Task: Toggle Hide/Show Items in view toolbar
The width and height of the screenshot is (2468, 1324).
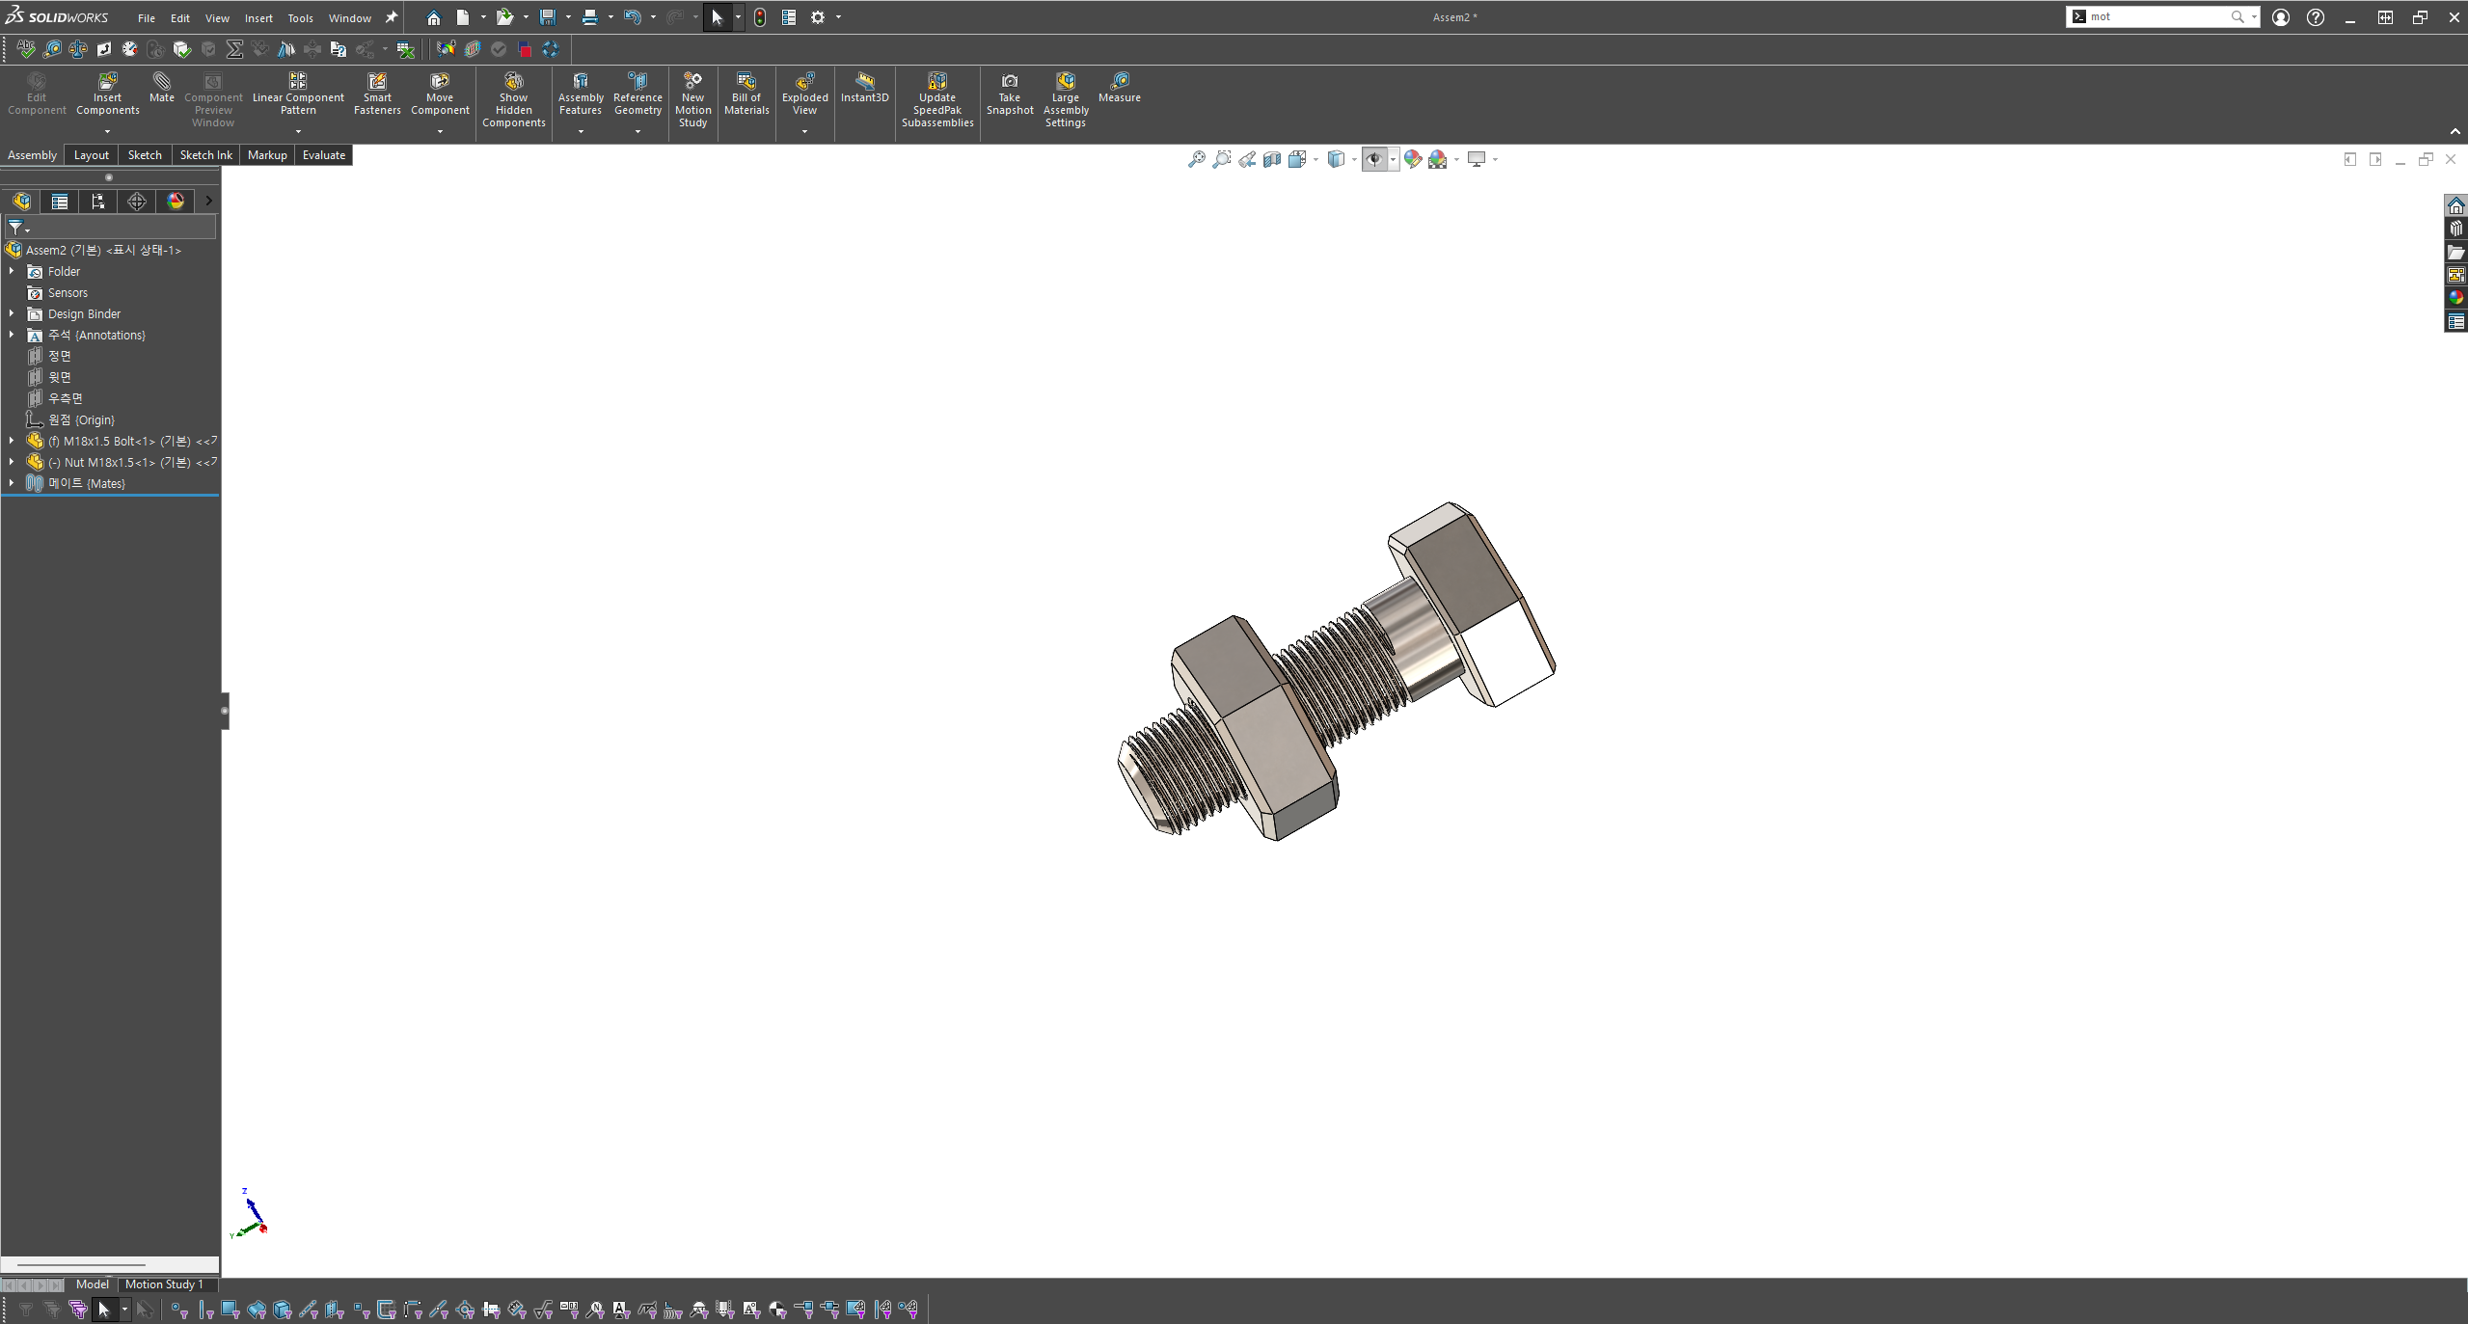Action: tap(1374, 159)
